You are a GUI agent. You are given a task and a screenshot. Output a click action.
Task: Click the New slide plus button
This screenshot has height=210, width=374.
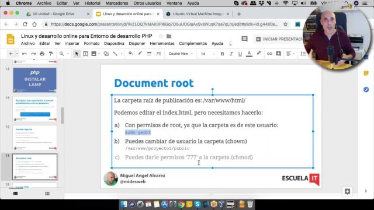tap(11, 54)
